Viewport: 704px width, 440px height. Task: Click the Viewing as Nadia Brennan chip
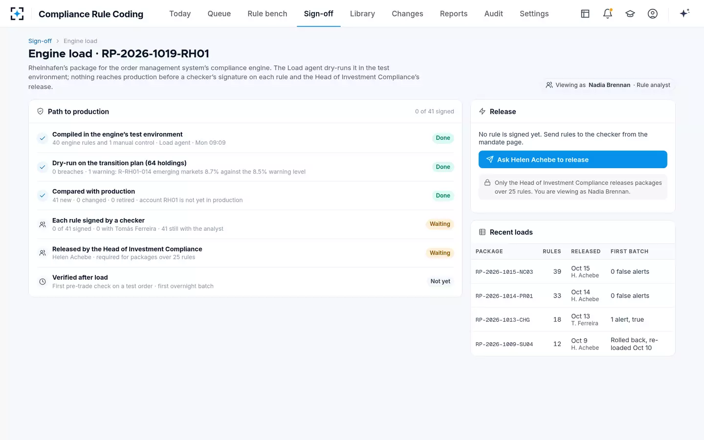coord(608,85)
